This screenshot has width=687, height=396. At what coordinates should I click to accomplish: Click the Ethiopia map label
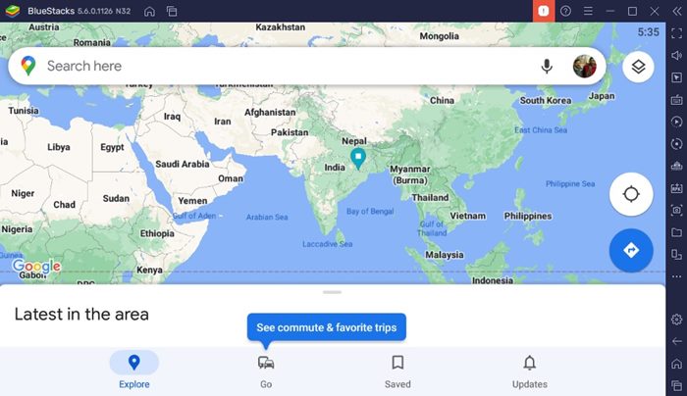[x=157, y=233]
